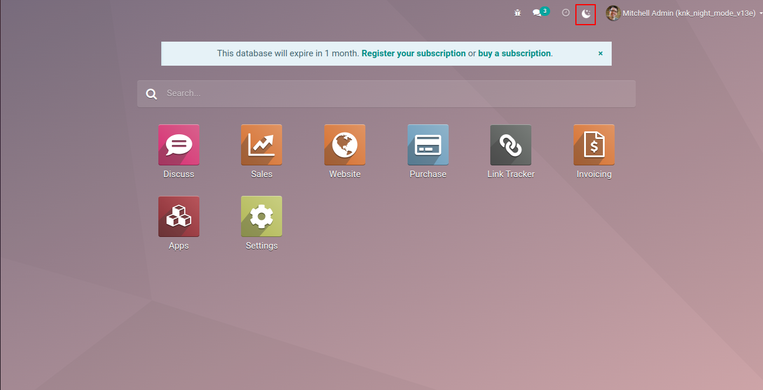Open the Purchase app
The width and height of the screenshot is (763, 390).
click(428, 145)
